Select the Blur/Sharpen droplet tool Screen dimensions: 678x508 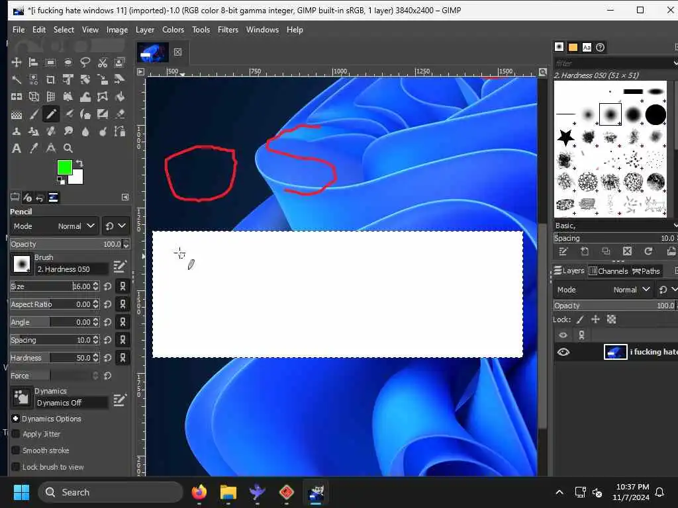tap(85, 132)
